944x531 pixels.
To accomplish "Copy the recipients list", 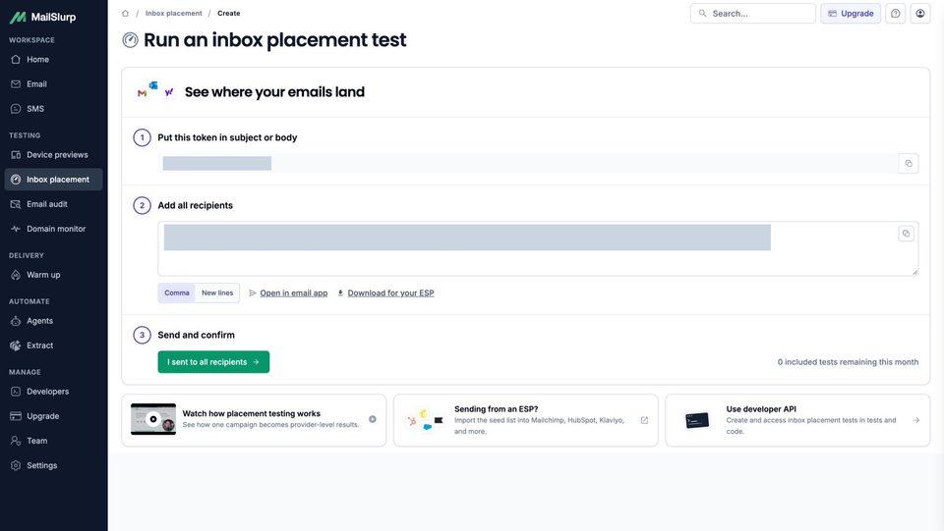I will click(906, 234).
